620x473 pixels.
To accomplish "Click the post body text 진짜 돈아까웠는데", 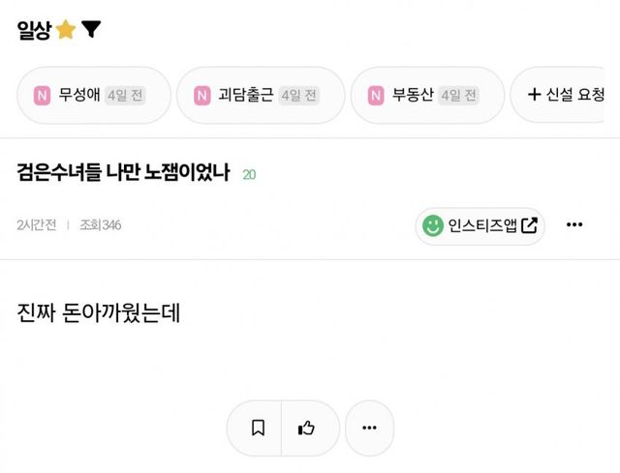I will pos(100,312).
